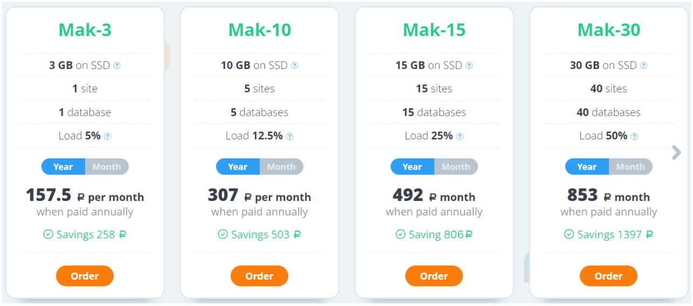Select Month billing for Mak-30
Screen dimensions: 693x306
(x=630, y=166)
